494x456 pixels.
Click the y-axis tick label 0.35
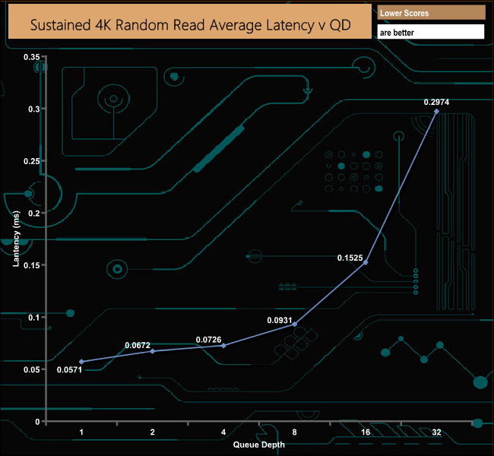32,57
